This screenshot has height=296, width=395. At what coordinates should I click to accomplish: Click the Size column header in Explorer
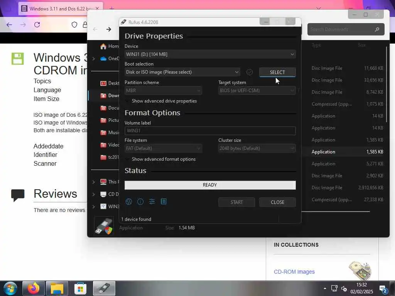click(362, 45)
